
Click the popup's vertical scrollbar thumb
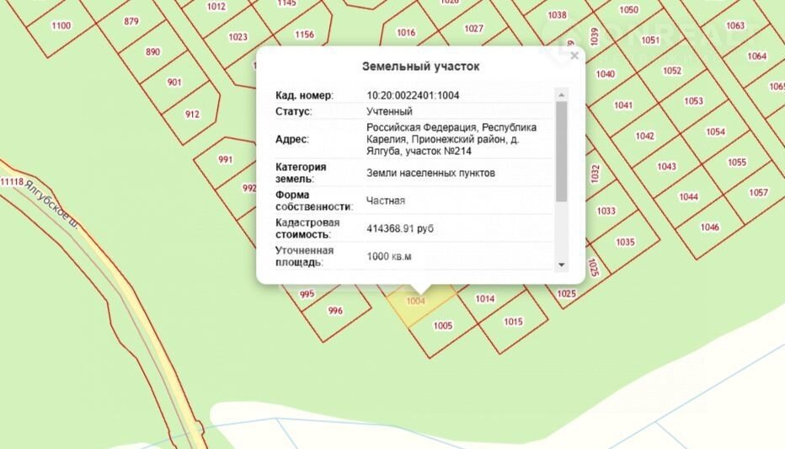(562, 150)
